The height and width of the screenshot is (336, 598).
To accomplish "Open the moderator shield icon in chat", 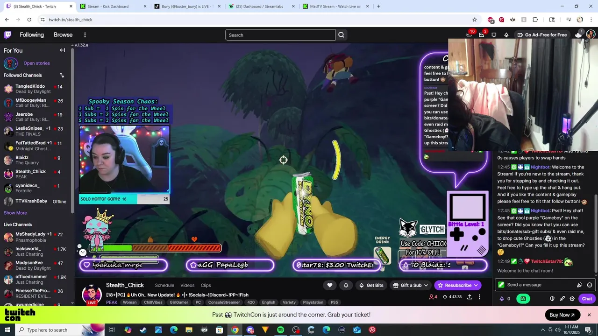I will point(552,299).
